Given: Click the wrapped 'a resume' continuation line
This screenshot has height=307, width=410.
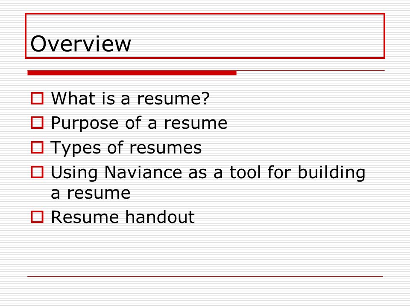Looking at the screenshot, I should [x=91, y=194].
